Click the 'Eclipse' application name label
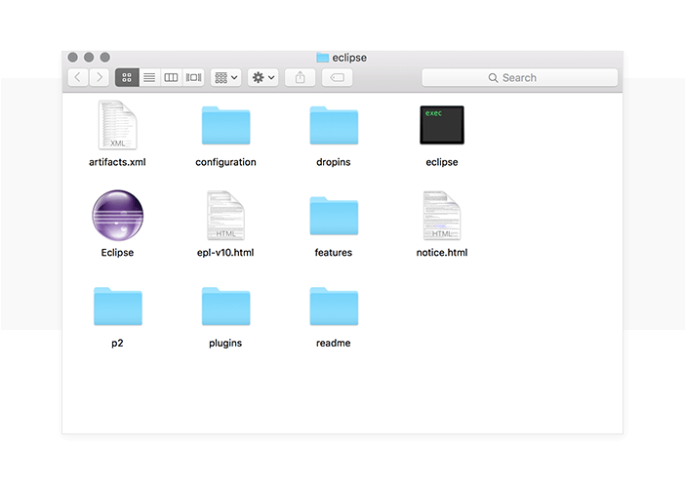This screenshot has width=685, height=494. [117, 253]
